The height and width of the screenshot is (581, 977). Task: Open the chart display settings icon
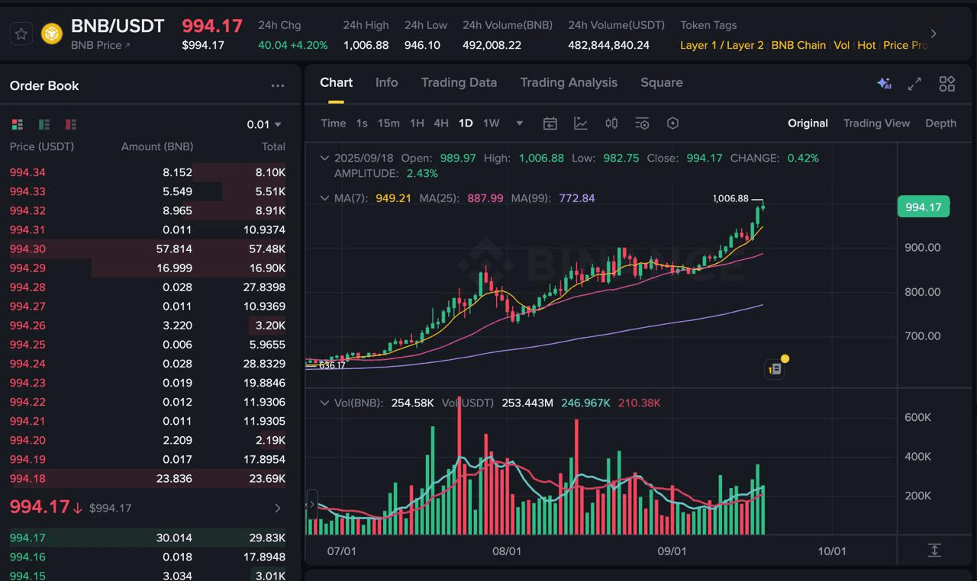(x=642, y=124)
